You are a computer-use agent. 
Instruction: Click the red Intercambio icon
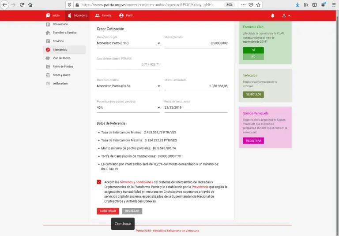tap(48, 50)
